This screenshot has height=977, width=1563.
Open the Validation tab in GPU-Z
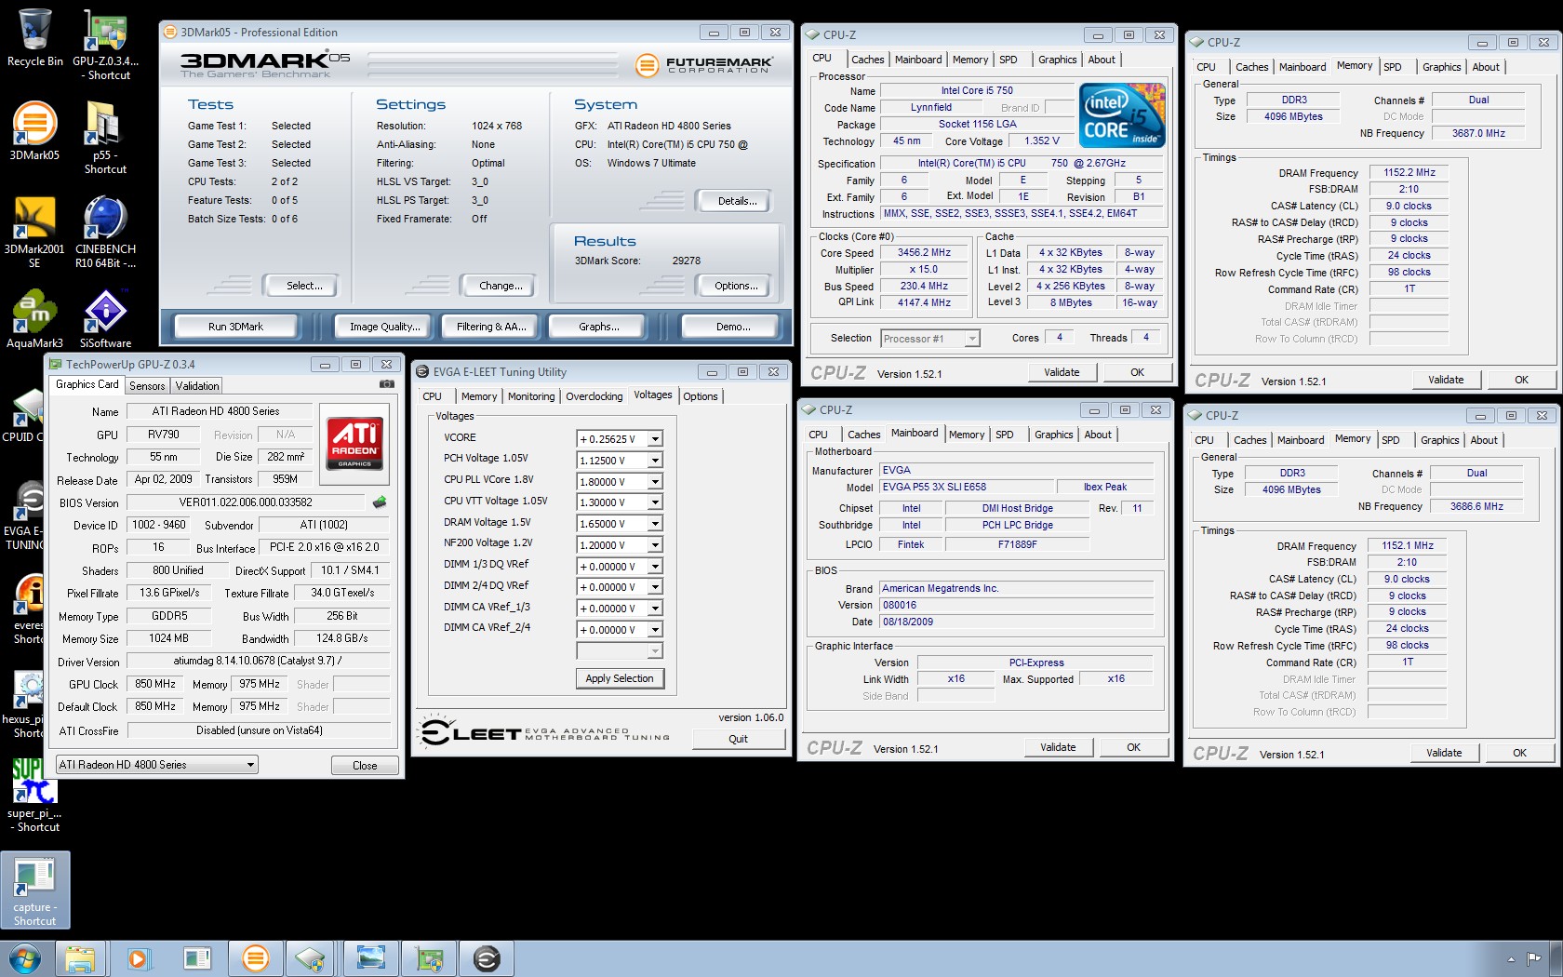[x=197, y=386]
